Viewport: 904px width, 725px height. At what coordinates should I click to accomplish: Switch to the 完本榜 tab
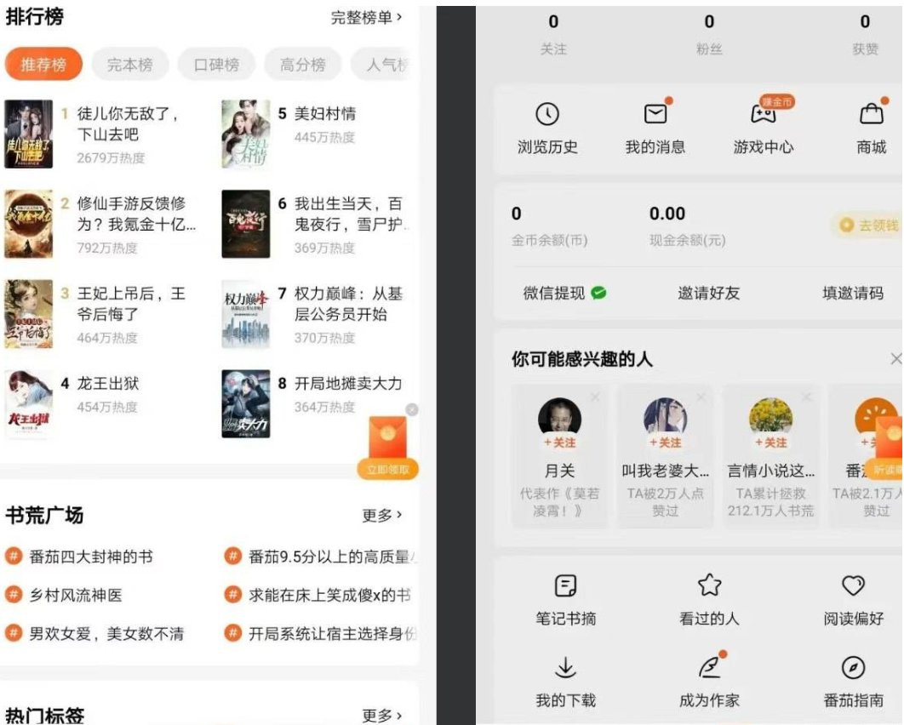coord(130,65)
